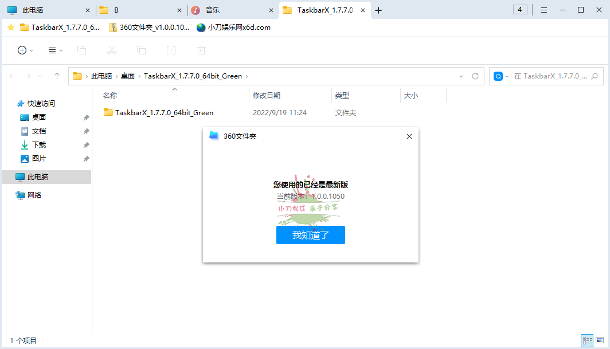Select the Cut scissors icon
The width and height of the screenshot is (610, 349).
[111, 50]
